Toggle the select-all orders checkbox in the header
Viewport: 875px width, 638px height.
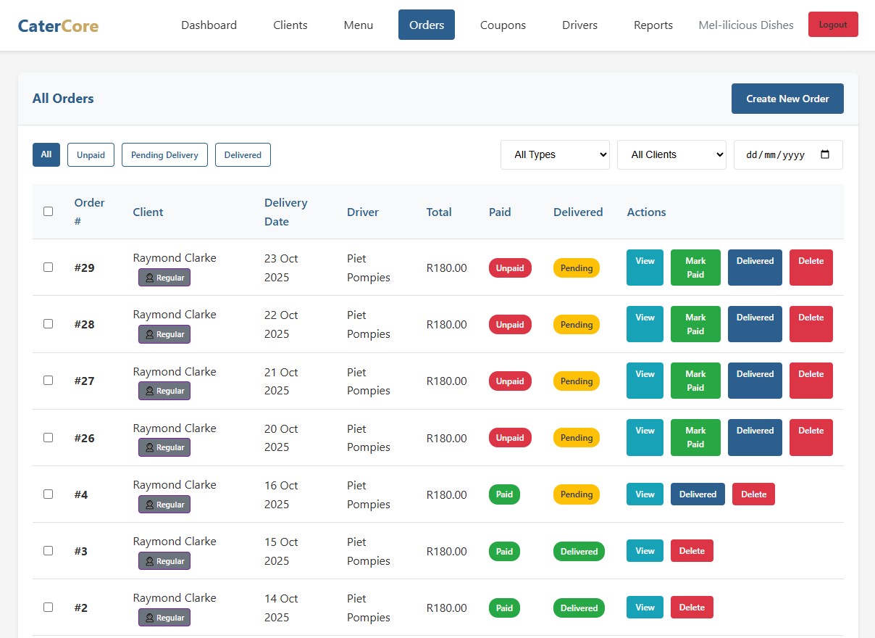48,211
